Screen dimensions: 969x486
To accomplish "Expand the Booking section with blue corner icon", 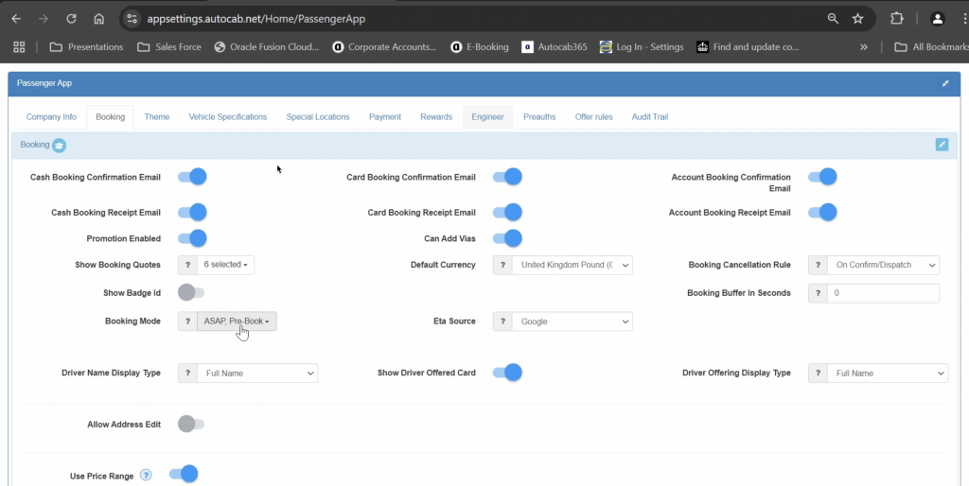I will 942,145.
